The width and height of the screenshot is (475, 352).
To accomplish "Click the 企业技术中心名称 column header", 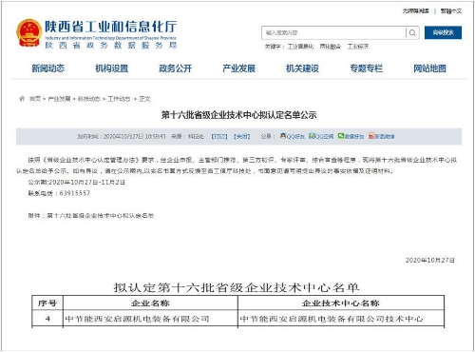I will (x=341, y=303).
